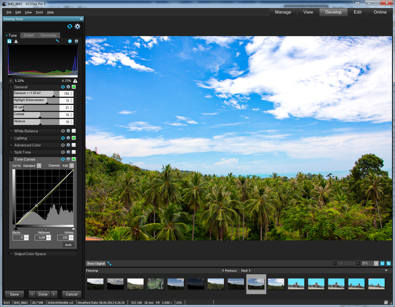Click the fit image zoom icon
Viewport: 395px width, 307px height.
coord(389,263)
